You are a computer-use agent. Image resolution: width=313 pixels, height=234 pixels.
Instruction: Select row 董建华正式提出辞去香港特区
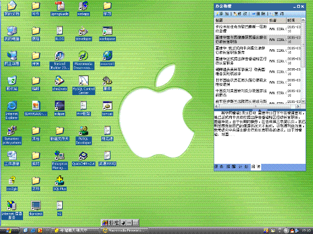(x=257, y=61)
